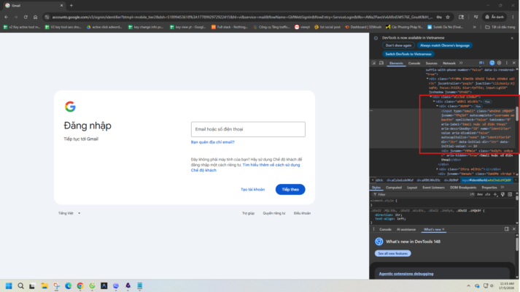The width and height of the screenshot is (520, 292).
Task: Open the DevTools issues counter icon
Action: click(x=481, y=63)
